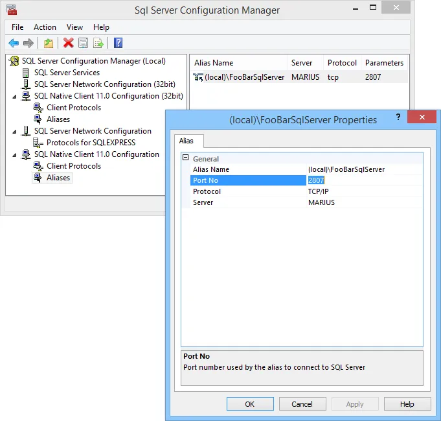This screenshot has width=441, height=421.
Task: Click the SQL Server Configuration Manager root icon
Action: pos(14,61)
